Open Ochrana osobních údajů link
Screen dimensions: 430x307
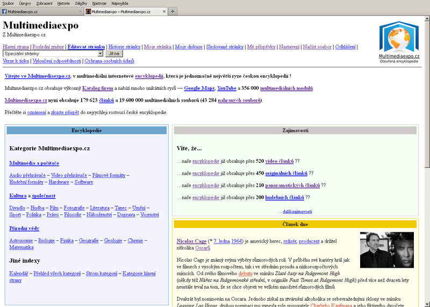click(109, 61)
